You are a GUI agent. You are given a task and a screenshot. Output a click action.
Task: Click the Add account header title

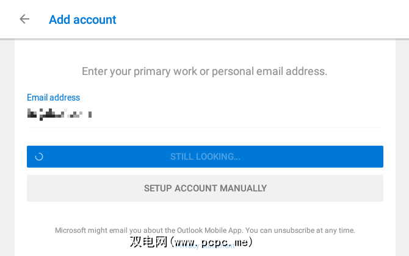click(x=82, y=20)
